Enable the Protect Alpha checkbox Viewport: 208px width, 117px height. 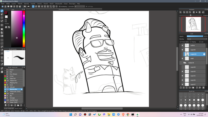coord(180,42)
